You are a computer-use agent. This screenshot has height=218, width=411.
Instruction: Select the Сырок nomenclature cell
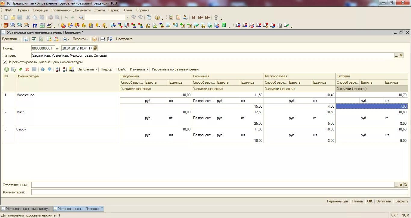[67, 135]
